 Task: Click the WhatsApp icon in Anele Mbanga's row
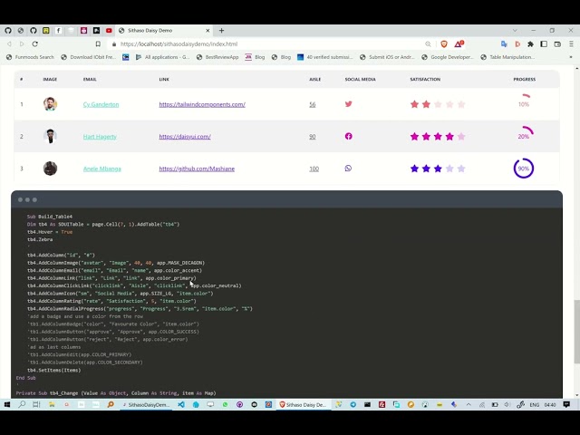348,169
